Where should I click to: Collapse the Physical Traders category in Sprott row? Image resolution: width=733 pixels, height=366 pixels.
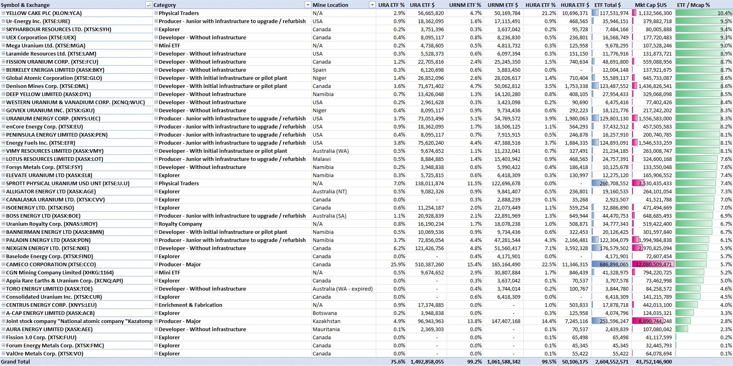point(156,183)
